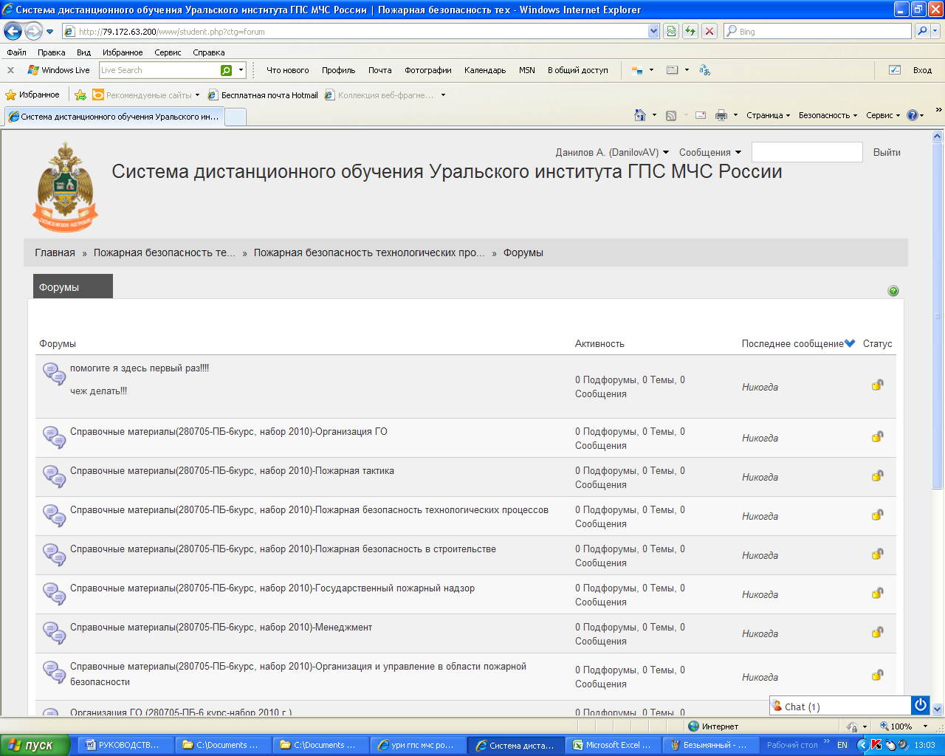Click the Главная breadcrumb link
Screen dimensions: 945x756
(55, 252)
